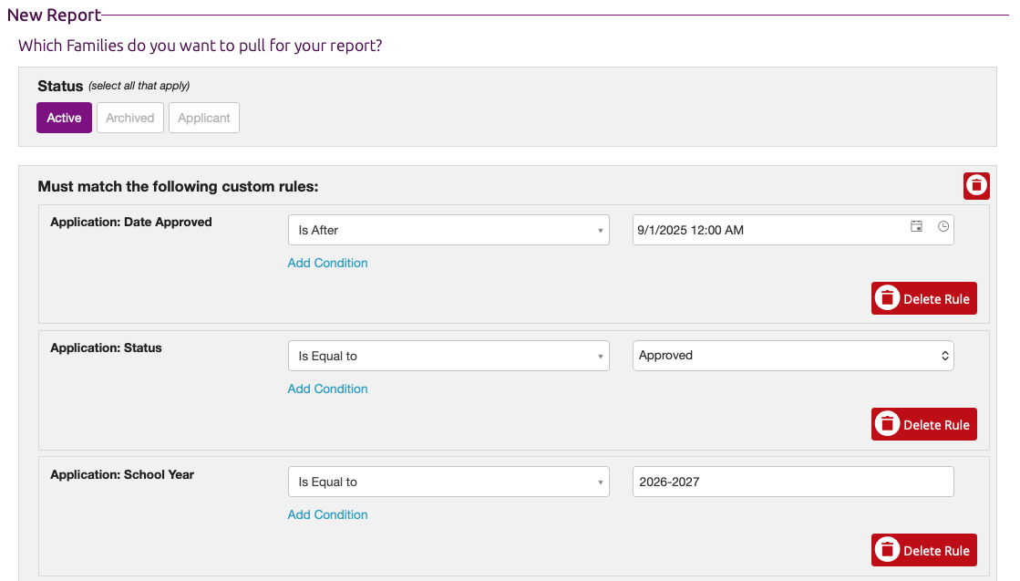The height and width of the screenshot is (581, 1020).
Task: Open the Status rule operator dropdown
Action: coord(448,356)
